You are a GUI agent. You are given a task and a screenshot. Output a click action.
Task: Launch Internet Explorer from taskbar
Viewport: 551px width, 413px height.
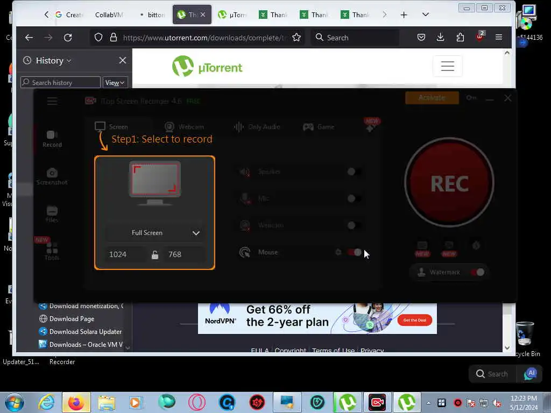point(47,402)
